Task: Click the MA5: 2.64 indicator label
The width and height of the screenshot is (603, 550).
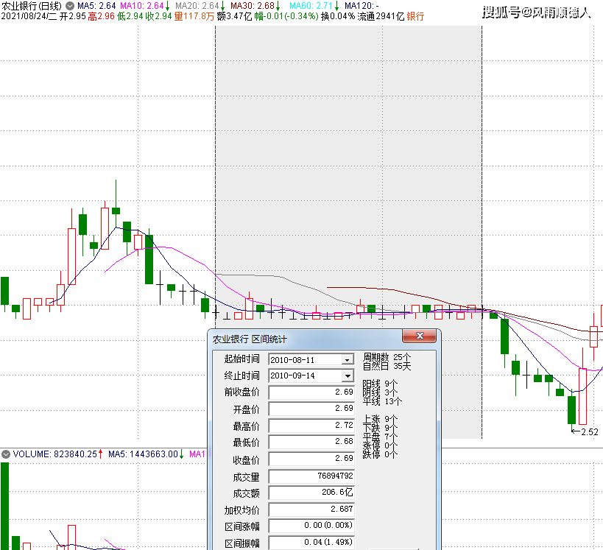Action: coord(96,6)
